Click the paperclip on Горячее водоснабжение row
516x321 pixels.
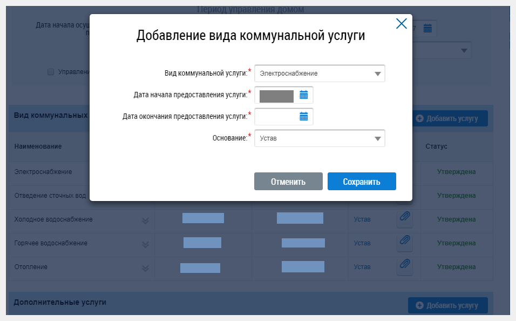click(x=405, y=242)
